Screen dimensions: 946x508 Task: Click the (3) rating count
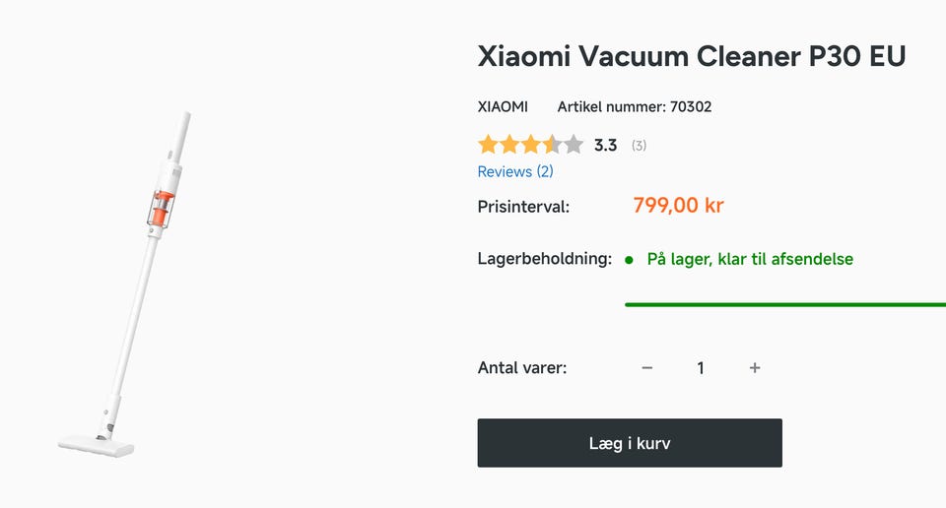point(640,146)
